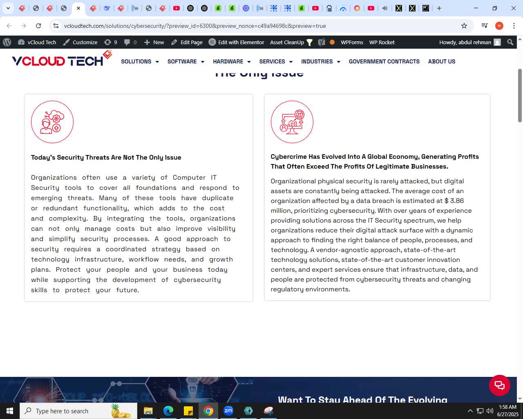Close the active browser tab
Screen dimensions: 523x419
pos(78,8)
